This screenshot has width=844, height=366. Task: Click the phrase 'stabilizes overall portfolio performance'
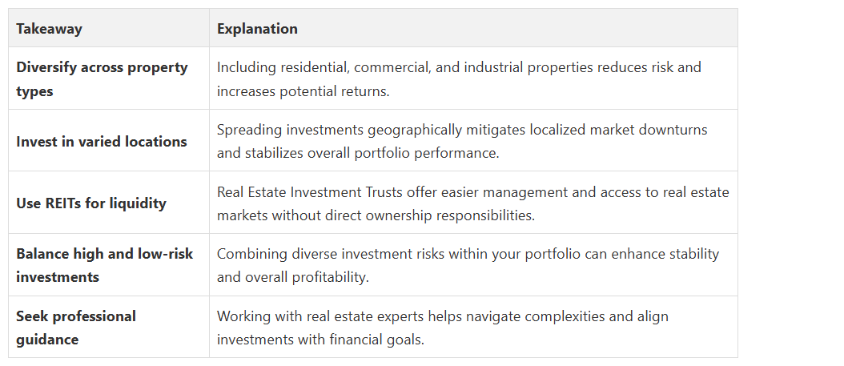coord(372,154)
